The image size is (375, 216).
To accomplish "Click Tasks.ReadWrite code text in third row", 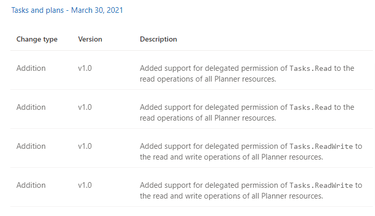I will pyautogui.click(x=321, y=146).
